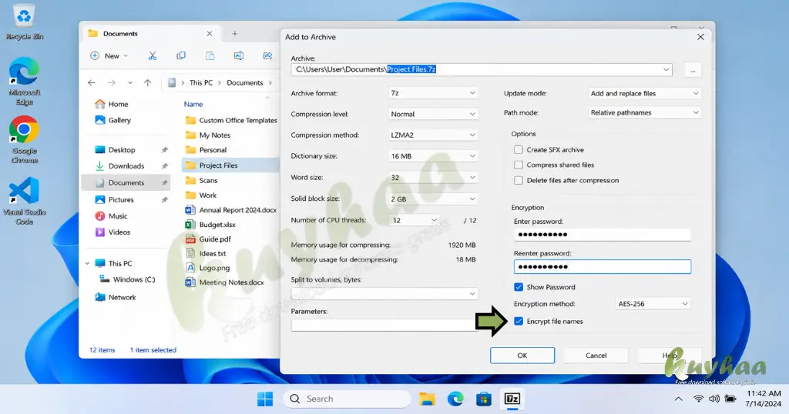Screen dimensions: 789x414
Task: Open Compression level dropdown
Action: point(433,114)
